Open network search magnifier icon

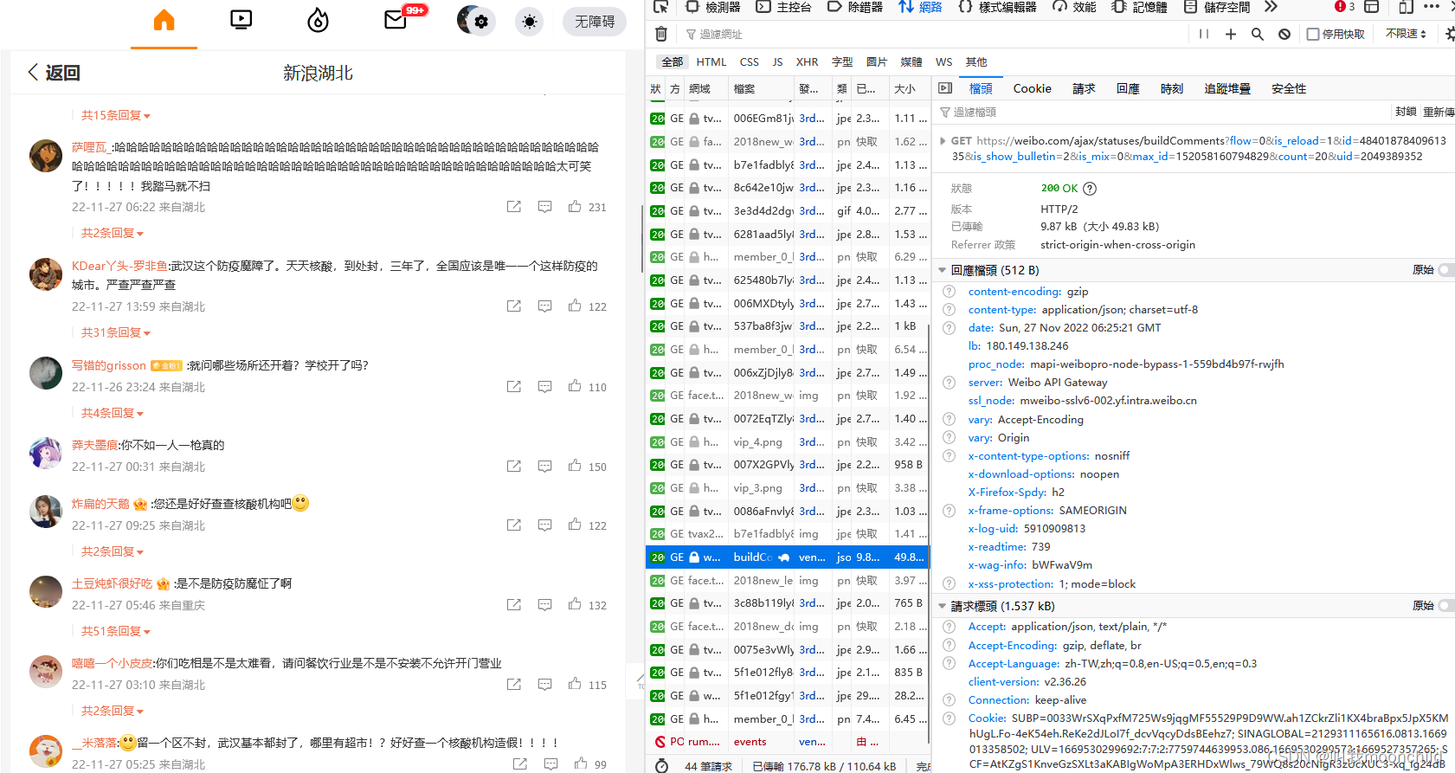(x=1258, y=34)
